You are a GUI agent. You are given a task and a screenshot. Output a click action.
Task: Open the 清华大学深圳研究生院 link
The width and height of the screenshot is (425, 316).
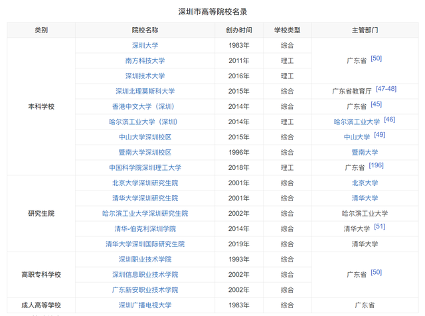[x=145, y=198]
